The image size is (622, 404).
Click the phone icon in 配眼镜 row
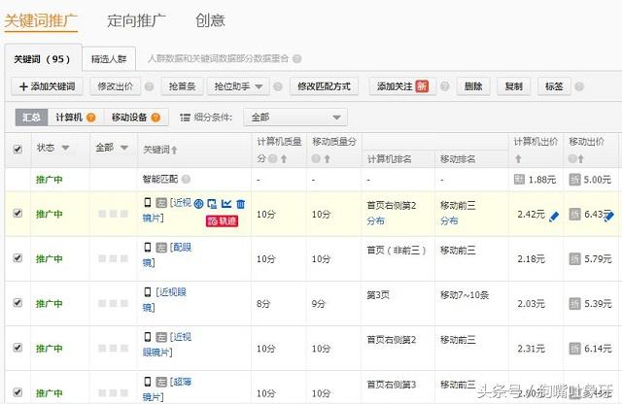point(148,248)
